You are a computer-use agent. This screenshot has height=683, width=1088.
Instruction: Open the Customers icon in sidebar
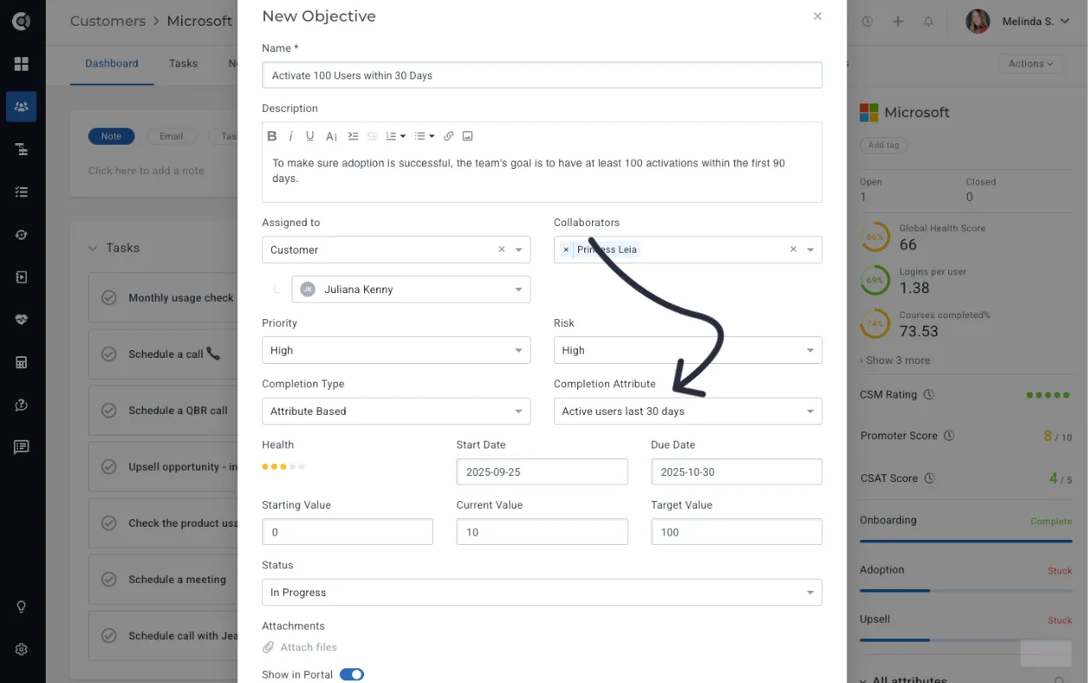pos(22,107)
